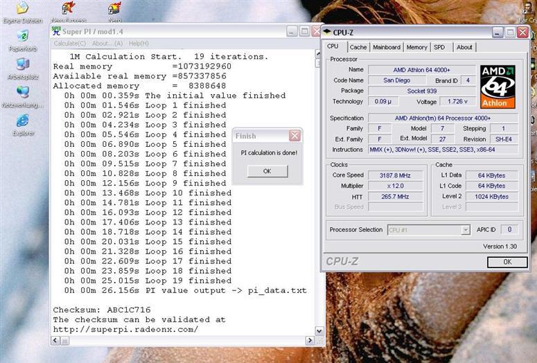Click the Version 1.30 label in CPU-Z
This screenshot has height=363, width=537.
500,247
